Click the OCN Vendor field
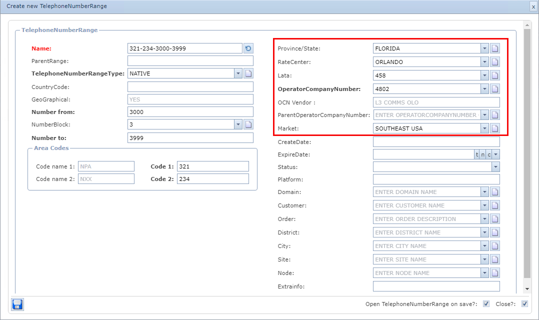539x320 pixels. pos(436,102)
